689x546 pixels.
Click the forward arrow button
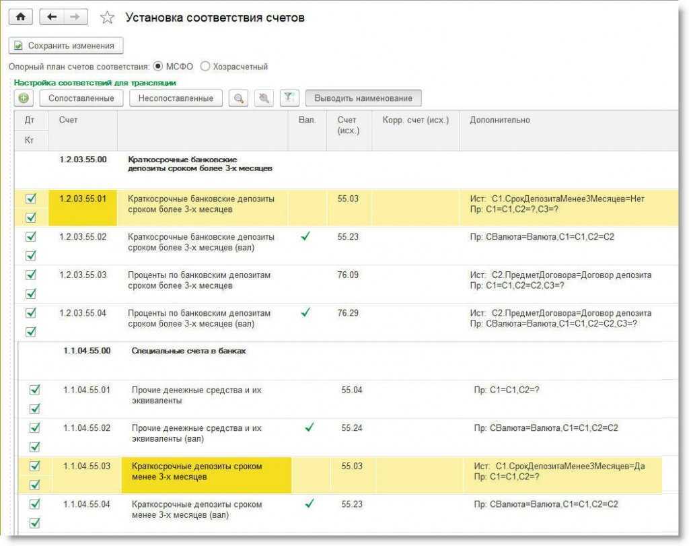tap(75, 18)
